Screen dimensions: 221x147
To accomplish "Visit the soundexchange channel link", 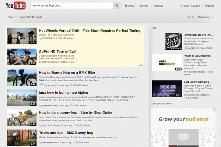I will point(196,72).
